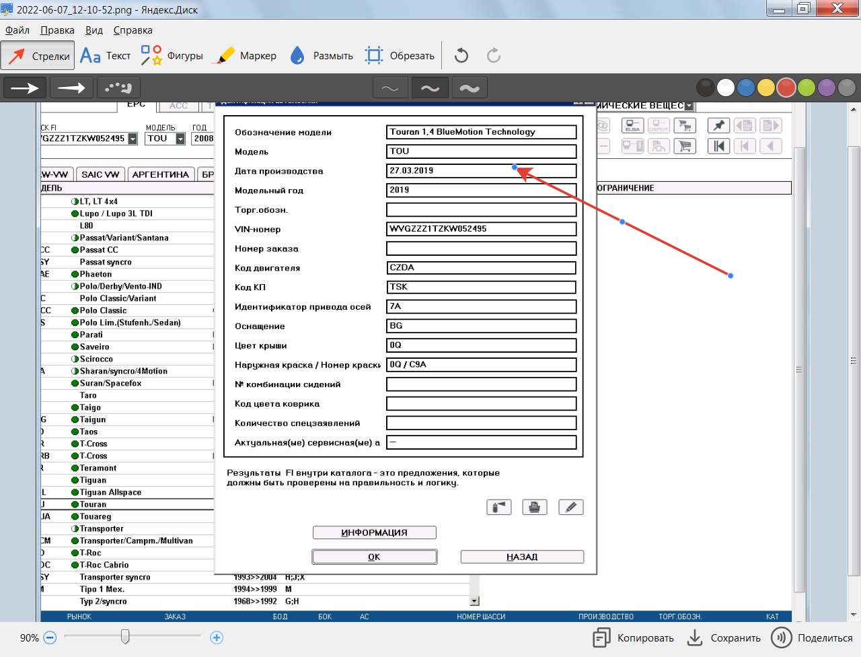The width and height of the screenshot is (861, 657).
Task: Zoom in with the plus button
Action: pyautogui.click(x=217, y=637)
